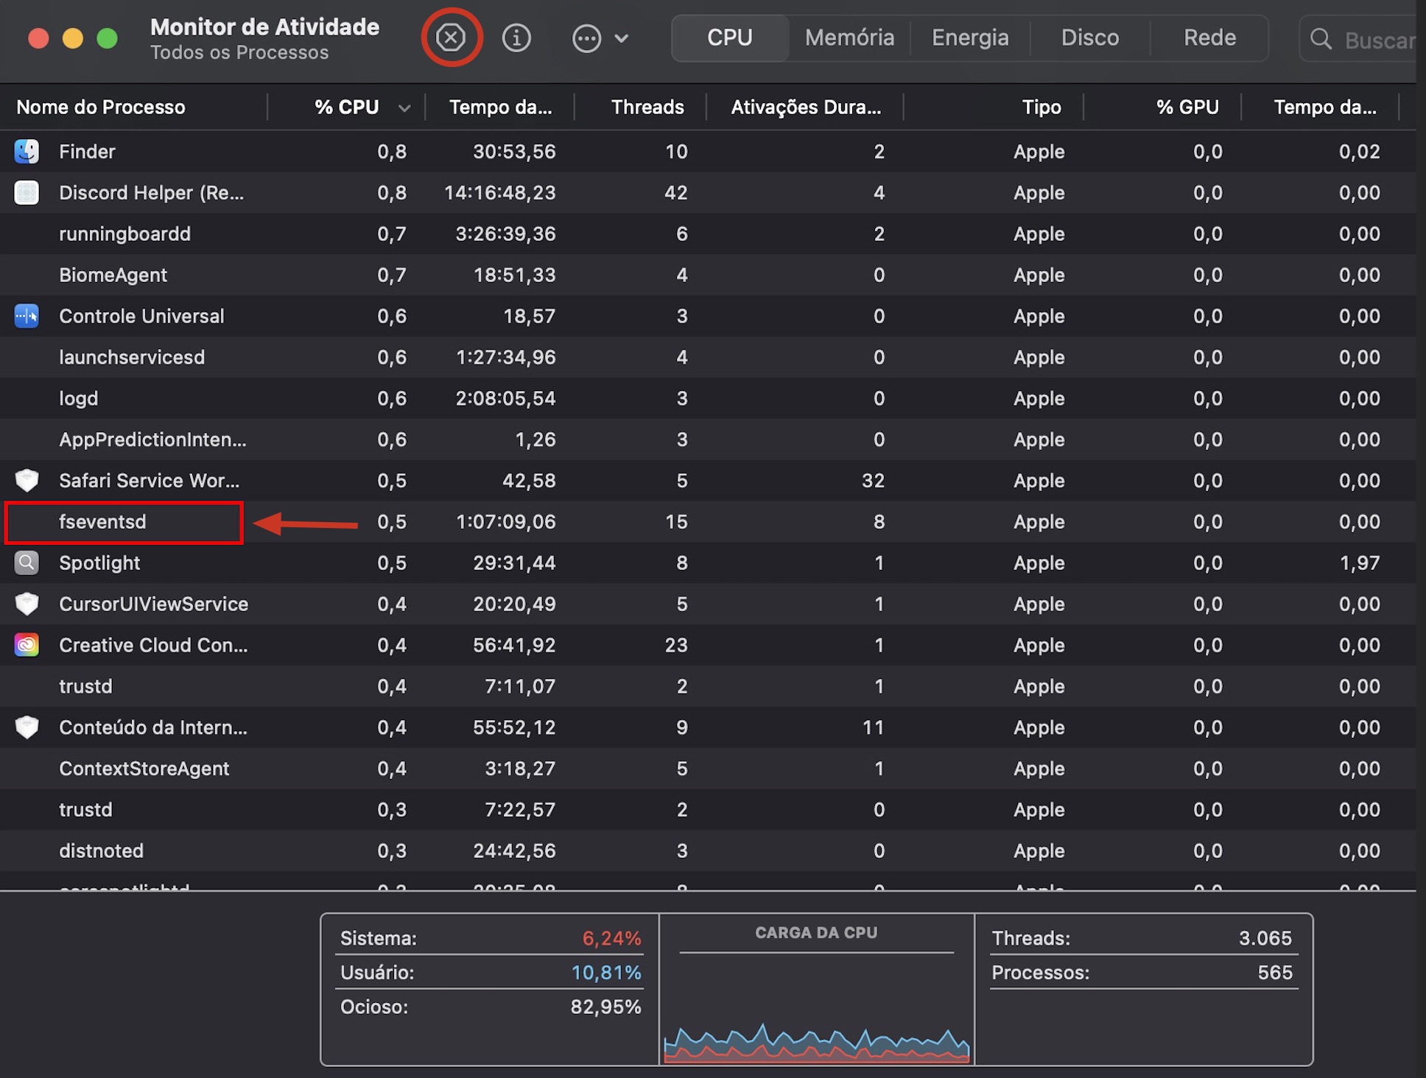Open process info with the (i) icon

click(516, 38)
